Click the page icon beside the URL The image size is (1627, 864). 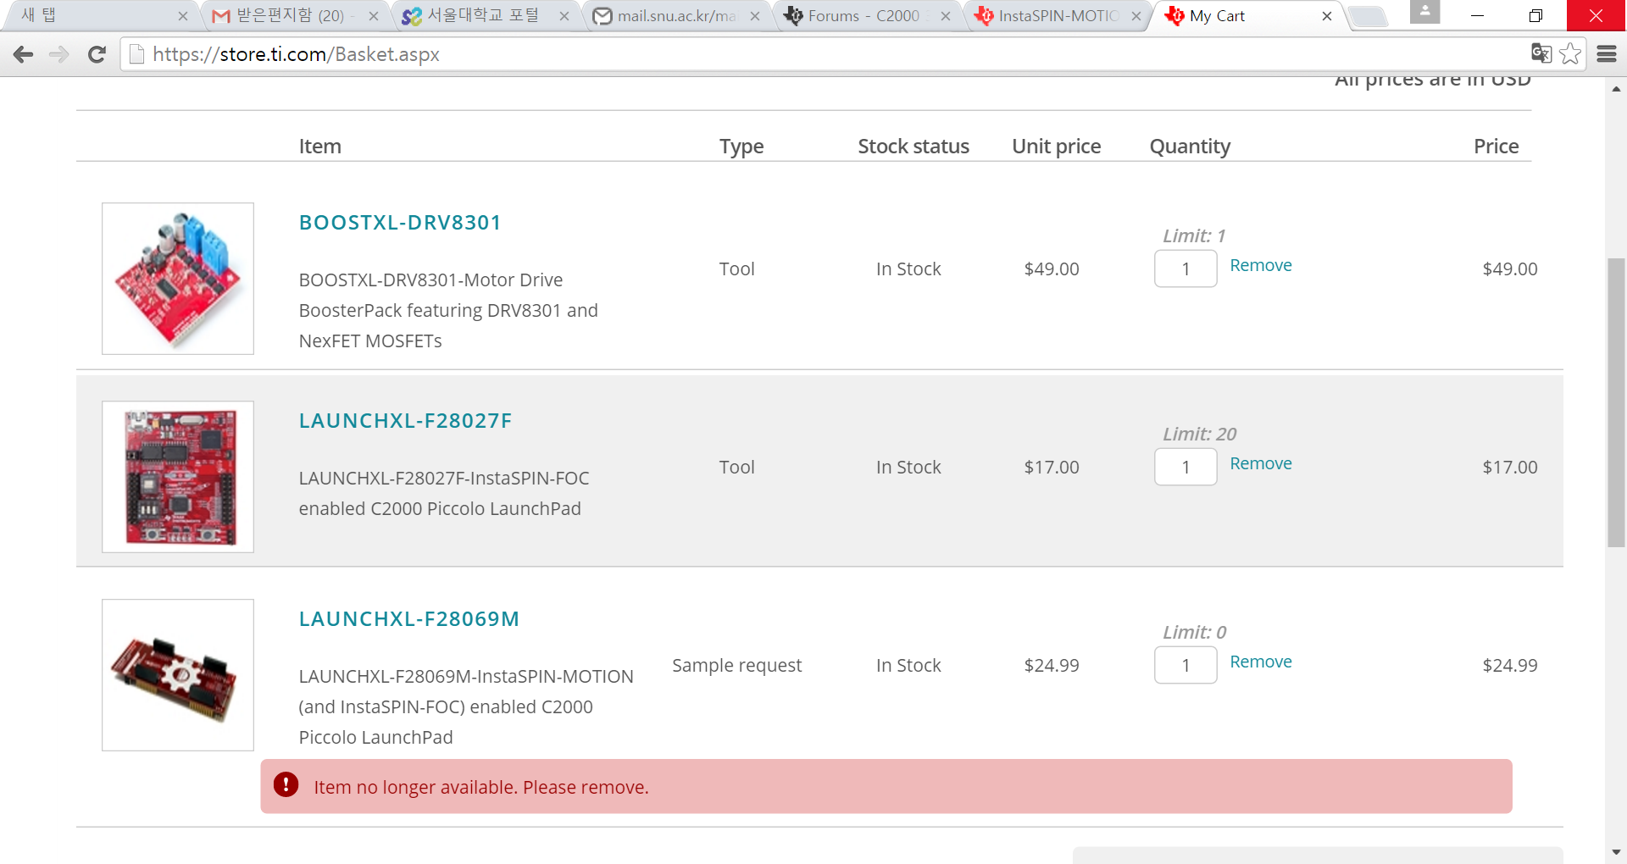tap(136, 54)
